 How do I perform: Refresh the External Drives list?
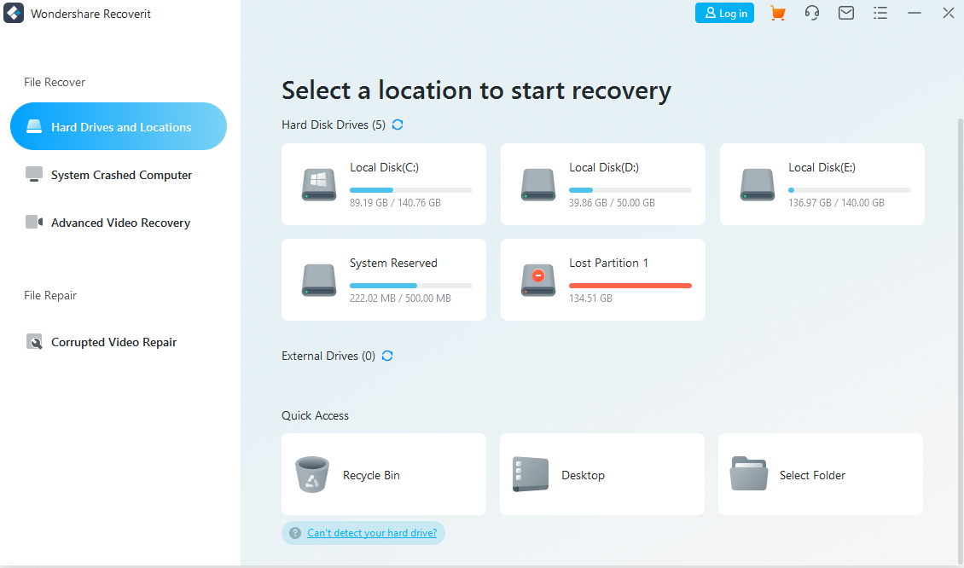(387, 356)
